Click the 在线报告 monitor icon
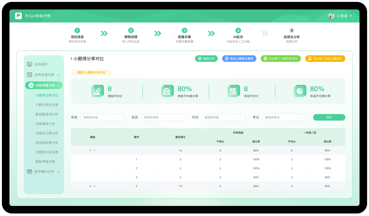The height and width of the screenshot is (216, 369). click(x=29, y=64)
